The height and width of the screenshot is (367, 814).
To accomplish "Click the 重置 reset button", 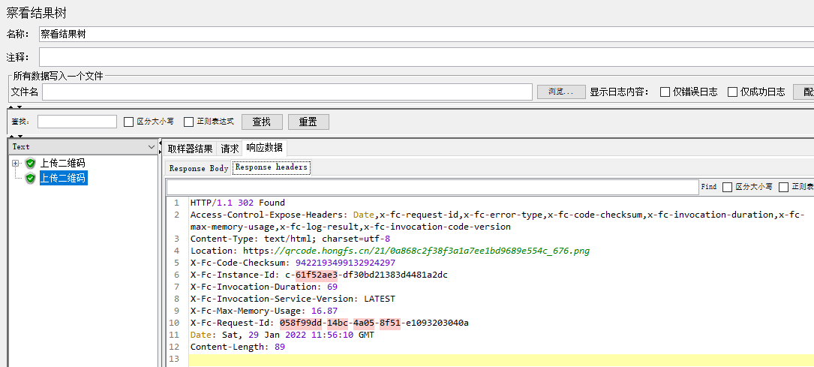I will [308, 122].
